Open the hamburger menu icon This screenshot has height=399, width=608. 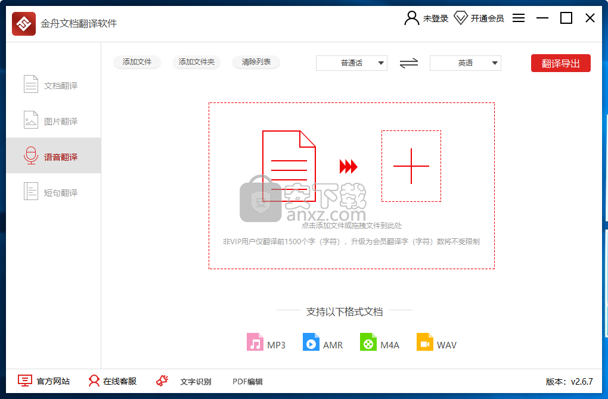(x=519, y=18)
